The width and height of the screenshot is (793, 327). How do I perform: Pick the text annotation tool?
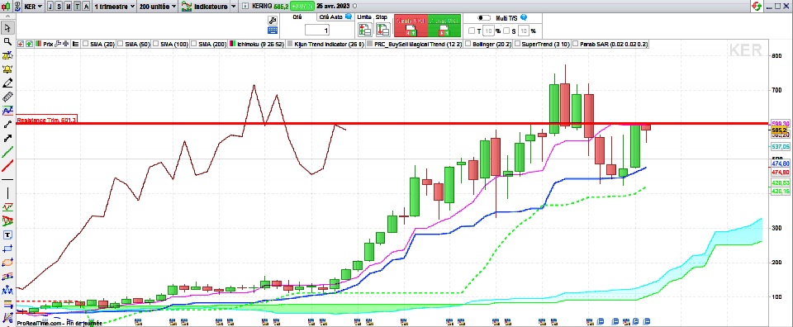click(x=7, y=235)
